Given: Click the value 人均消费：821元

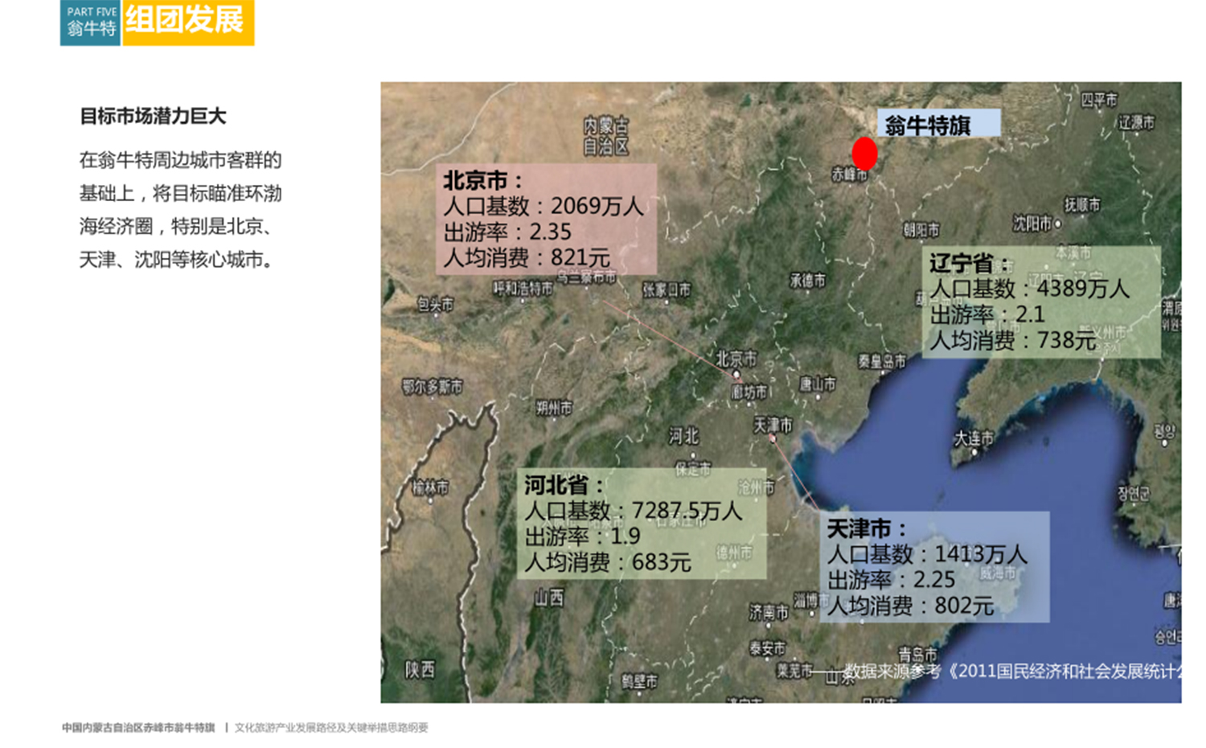Looking at the screenshot, I should coord(527,257).
